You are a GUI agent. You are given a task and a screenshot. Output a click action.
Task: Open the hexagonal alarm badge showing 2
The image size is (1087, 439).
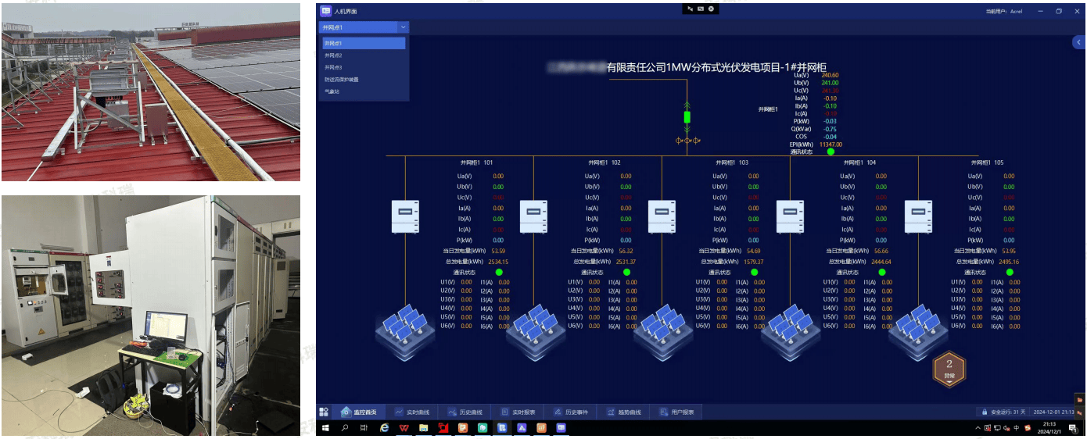pos(949,369)
